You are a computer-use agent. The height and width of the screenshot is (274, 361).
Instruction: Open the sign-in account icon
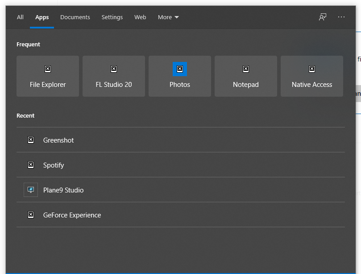[x=322, y=17]
